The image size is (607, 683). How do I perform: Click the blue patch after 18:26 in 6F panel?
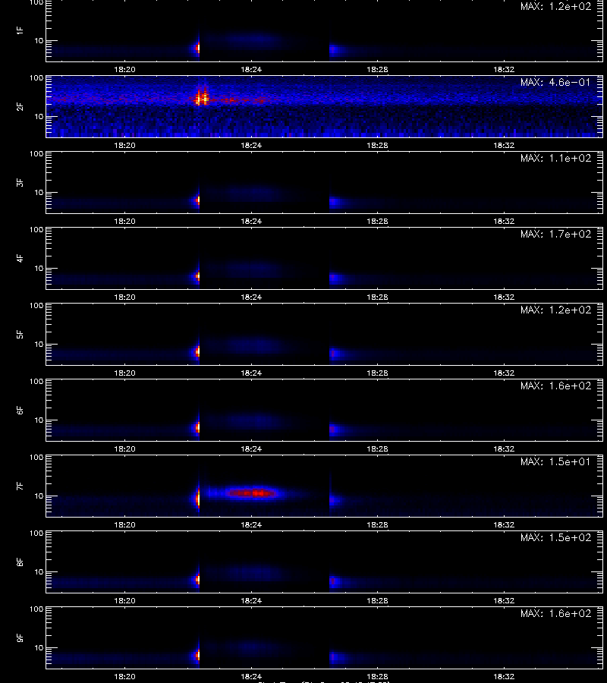click(x=336, y=430)
